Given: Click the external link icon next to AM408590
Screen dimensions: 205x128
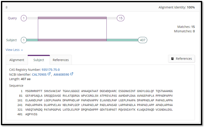Looking at the screenshot, I should (x=72, y=74).
